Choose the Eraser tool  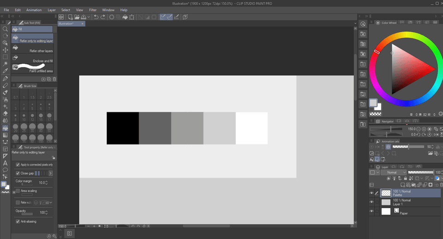[x=5, y=113]
